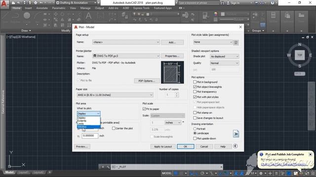Switch to the Layout1 tab
This screenshot has width=316, height=177.
point(23,172)
